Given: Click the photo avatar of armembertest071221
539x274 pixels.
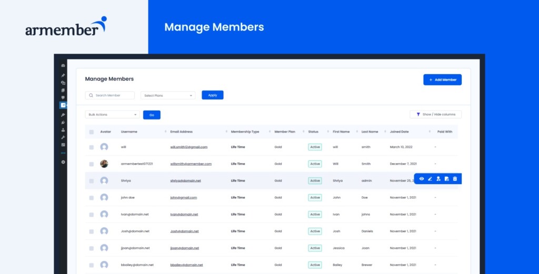Looking at the screenshot, I should (x=104, y=164).
